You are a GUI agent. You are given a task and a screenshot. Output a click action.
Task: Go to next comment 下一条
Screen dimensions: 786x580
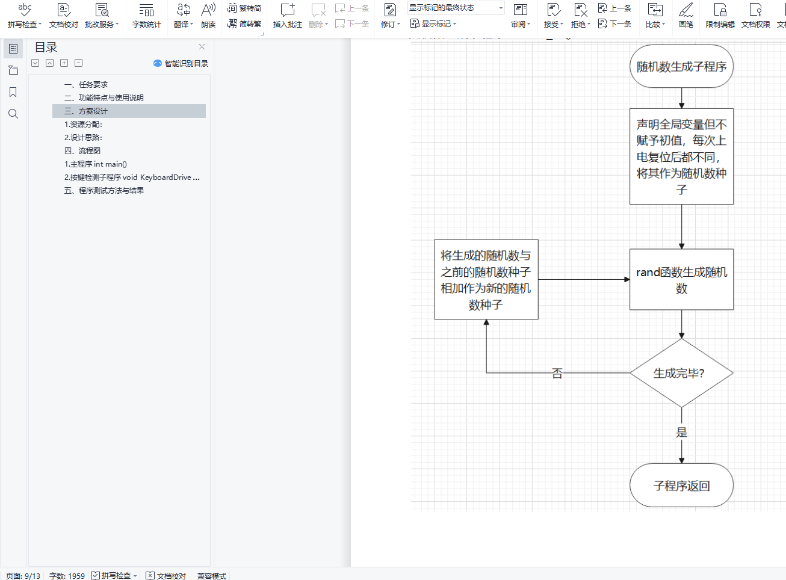click(352, 24)
